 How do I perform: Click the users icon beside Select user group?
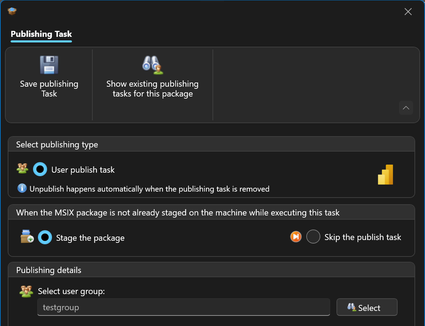(27, 291)
